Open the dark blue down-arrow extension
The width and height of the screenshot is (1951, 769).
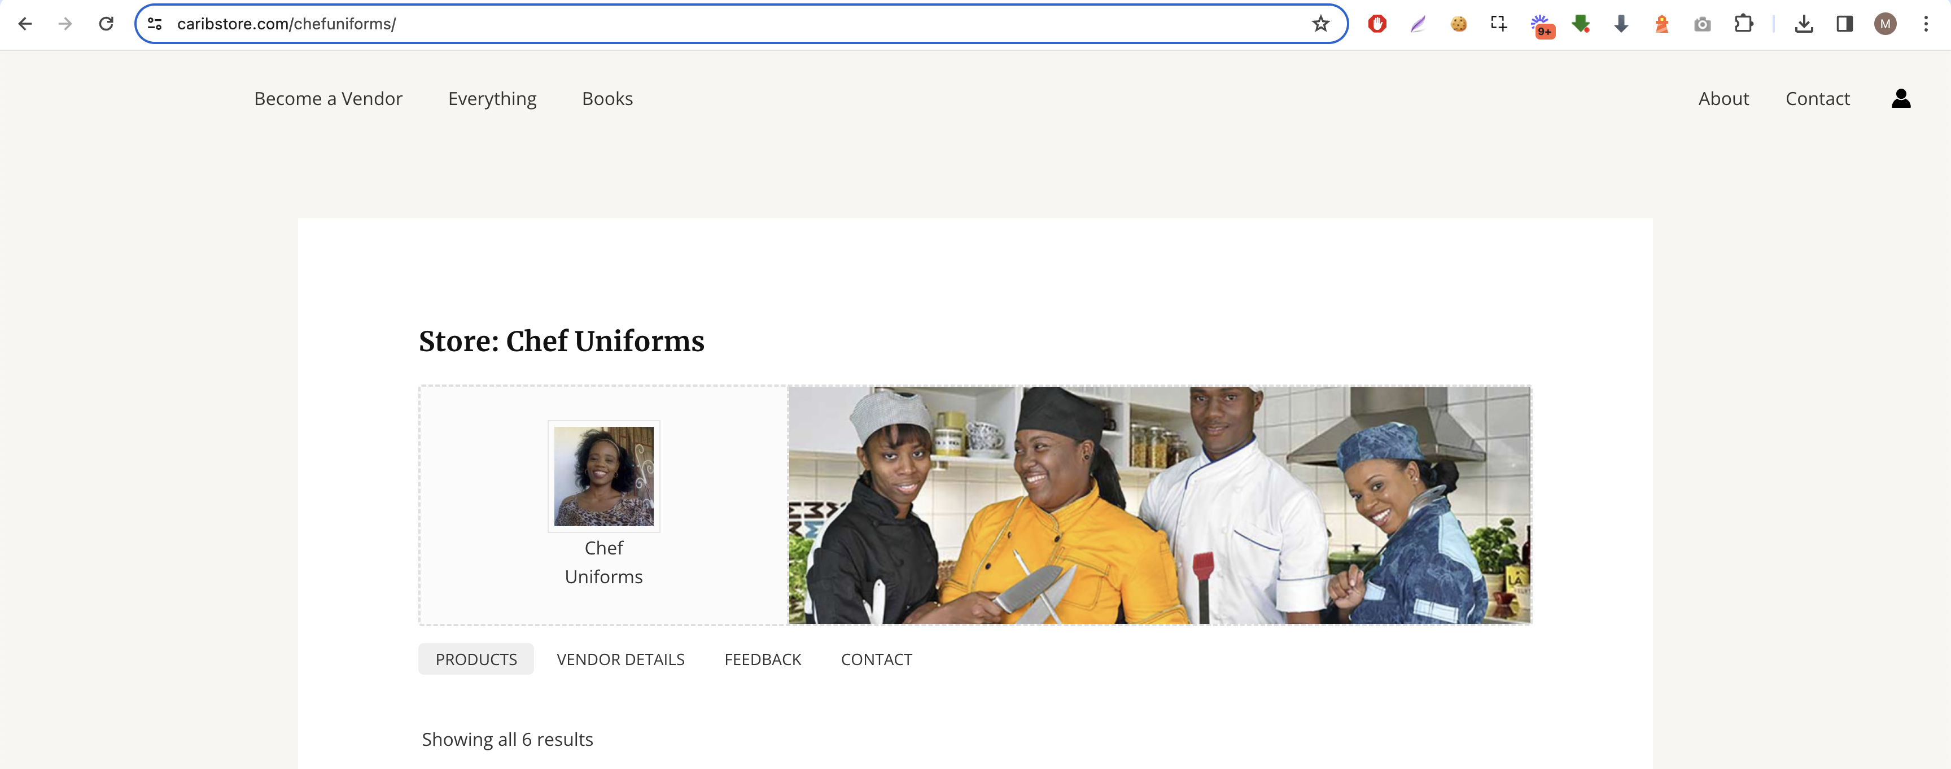pyautogui.click(x=1621, y=24)
